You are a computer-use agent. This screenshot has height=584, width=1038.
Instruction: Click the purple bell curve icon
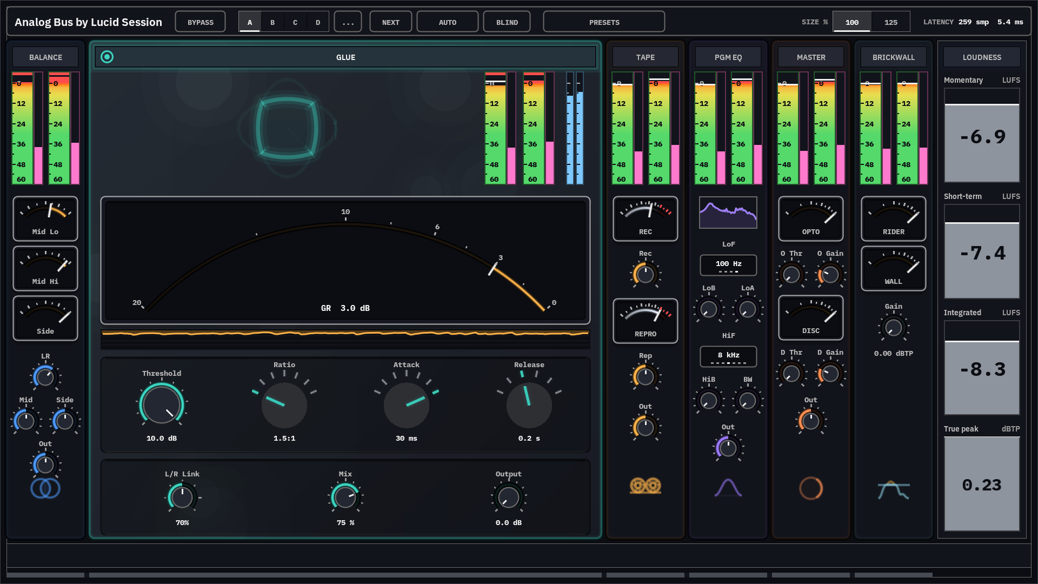(728, 487)
